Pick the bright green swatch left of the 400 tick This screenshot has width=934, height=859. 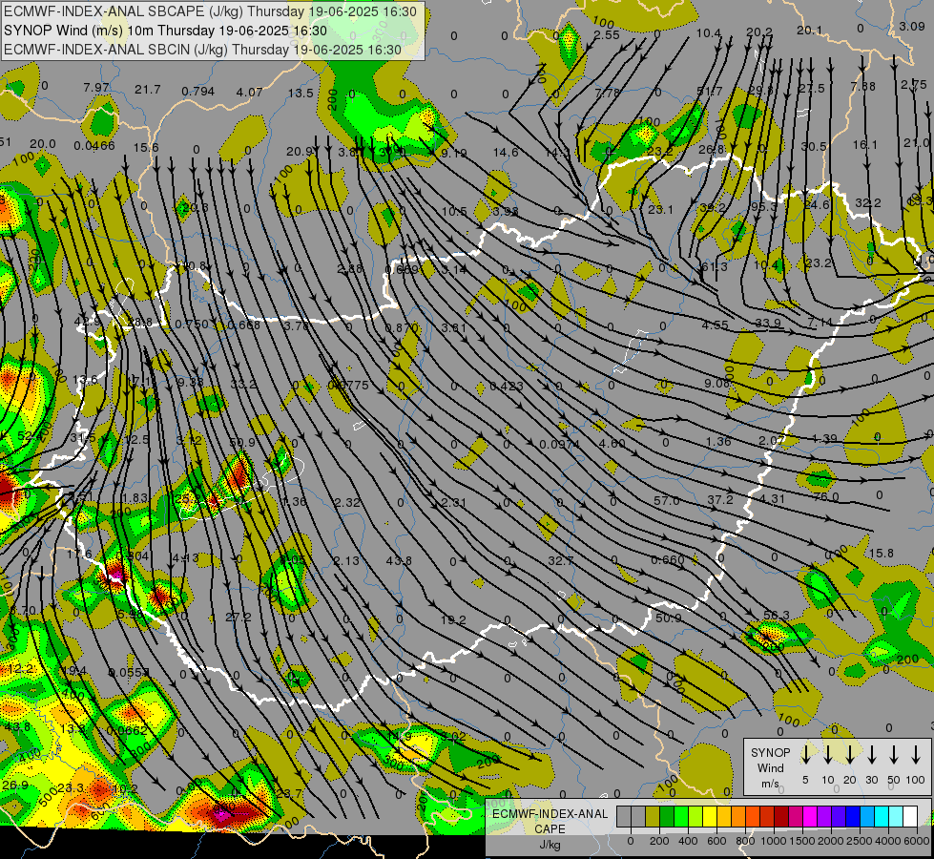coord(681,816)
